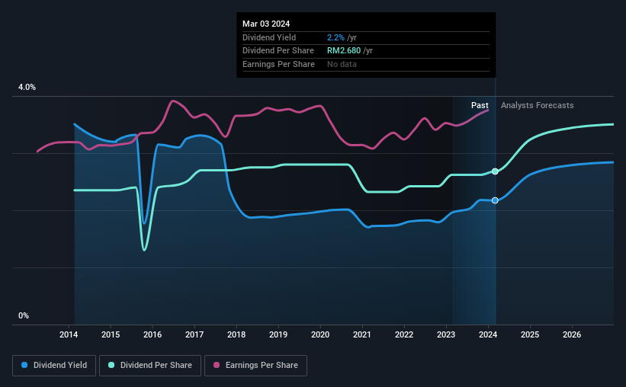This screenshot has width=626, height=387.
Task: Click the tooltip 'No data' value
Action: click(342, 64)
